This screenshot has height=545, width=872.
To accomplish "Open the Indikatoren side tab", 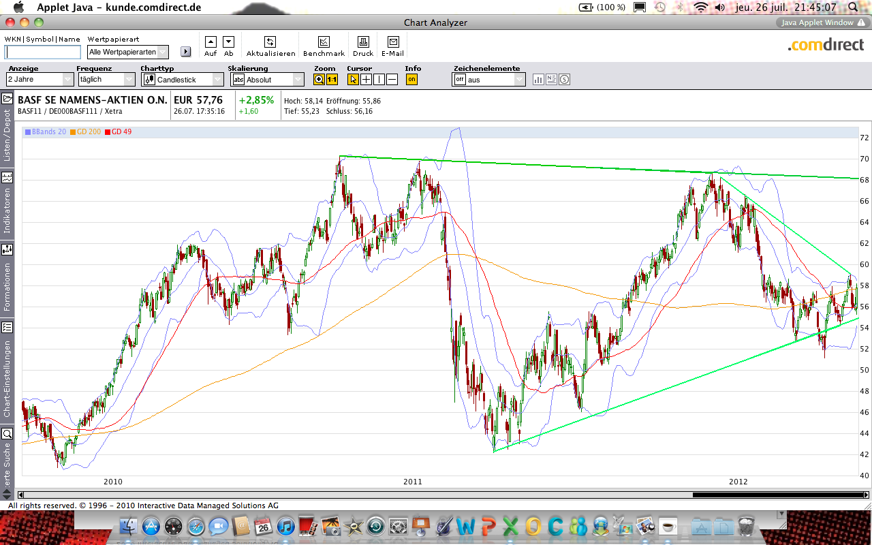I will (7, 203).
